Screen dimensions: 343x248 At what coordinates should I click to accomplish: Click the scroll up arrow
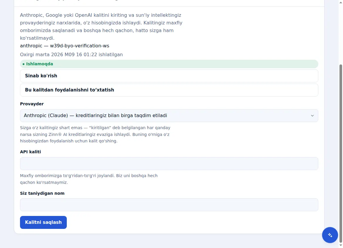pos(341,2)
